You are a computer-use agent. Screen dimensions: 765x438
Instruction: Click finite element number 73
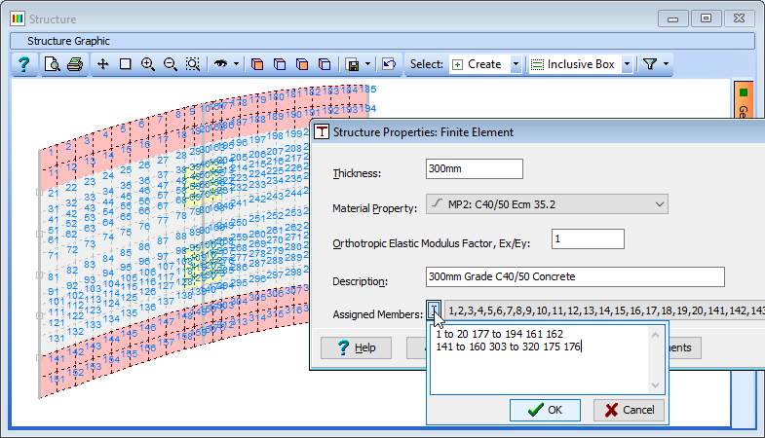point(90,243)
